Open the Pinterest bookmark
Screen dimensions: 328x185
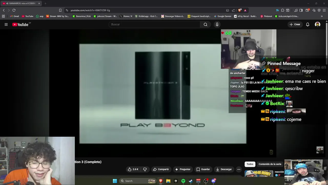[x=266, y=16]
